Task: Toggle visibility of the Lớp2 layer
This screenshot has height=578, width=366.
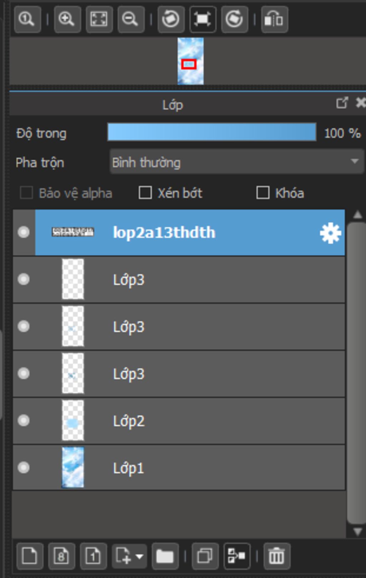Action: pos(24,420)
